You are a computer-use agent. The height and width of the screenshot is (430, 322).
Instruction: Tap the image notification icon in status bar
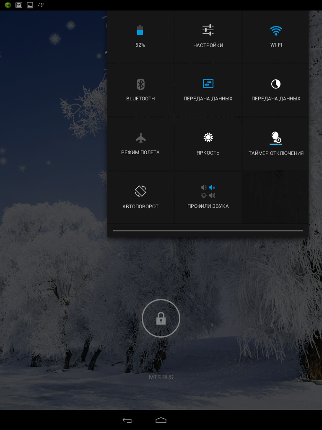(30, 5)
